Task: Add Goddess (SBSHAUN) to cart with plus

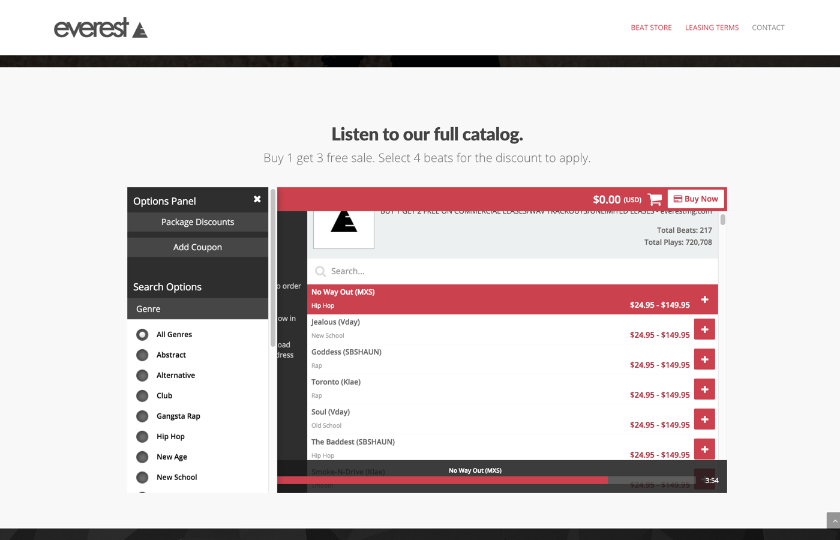Action: 704,359
